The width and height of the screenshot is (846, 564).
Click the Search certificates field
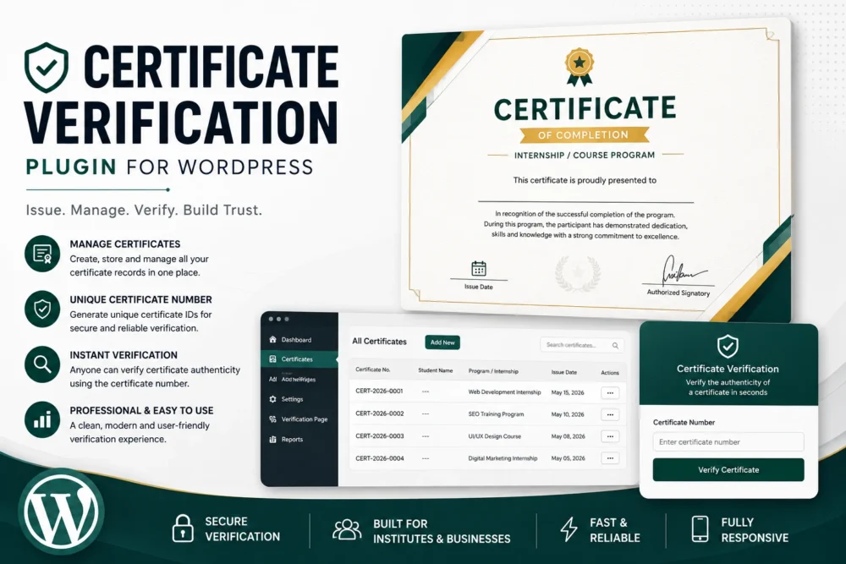point(582,345)
